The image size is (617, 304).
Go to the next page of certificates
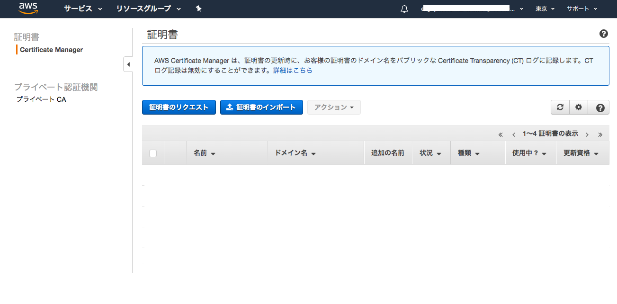587,134
